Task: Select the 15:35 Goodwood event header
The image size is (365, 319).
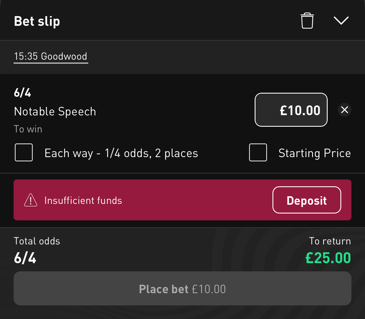Action: (51, 56)
